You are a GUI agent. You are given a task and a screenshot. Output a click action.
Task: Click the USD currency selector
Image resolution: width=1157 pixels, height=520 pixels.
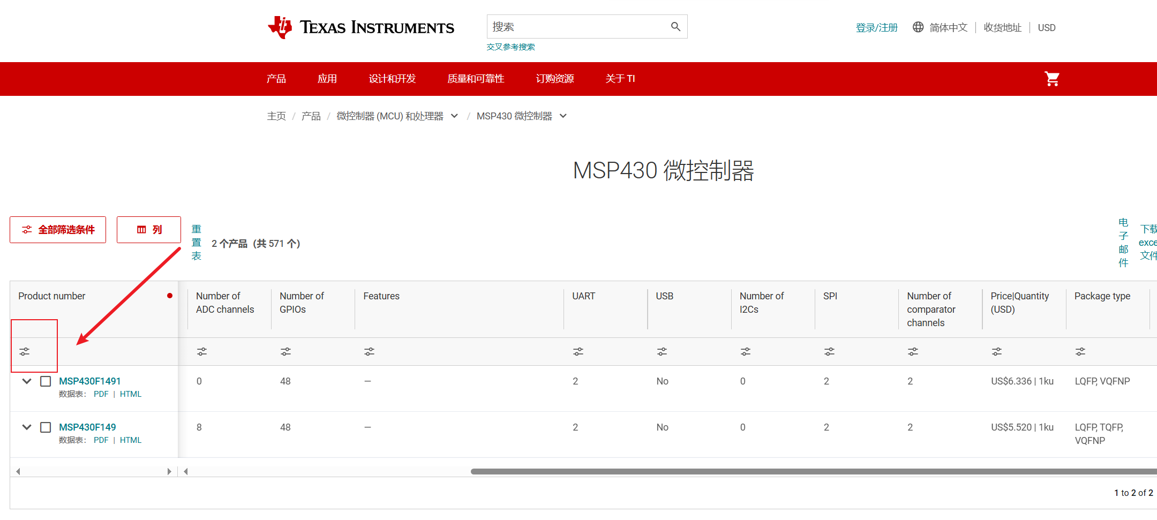1047,27
